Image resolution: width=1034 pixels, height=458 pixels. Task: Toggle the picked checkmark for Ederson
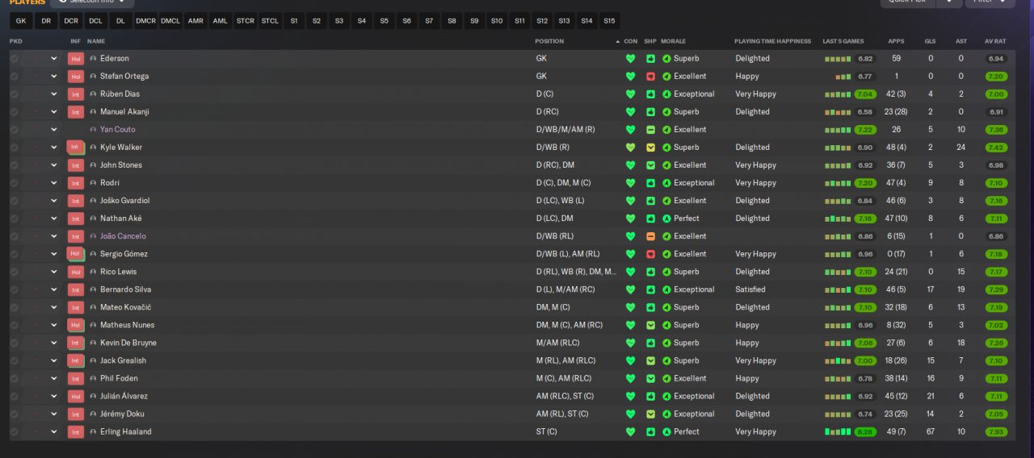(14, 59)
